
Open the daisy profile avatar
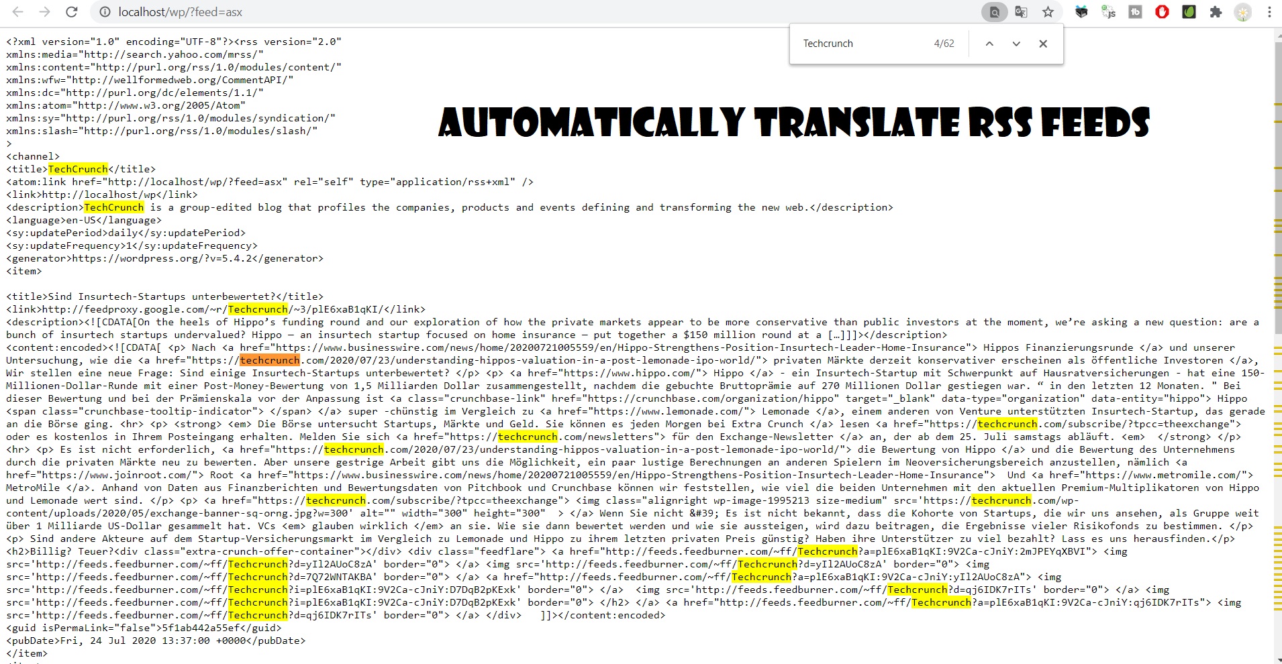tap(1243, 12)
